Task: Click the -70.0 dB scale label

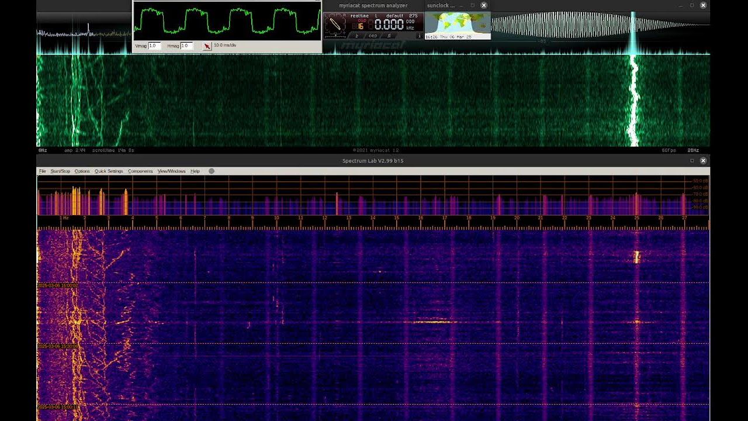Action: point(700,194)
